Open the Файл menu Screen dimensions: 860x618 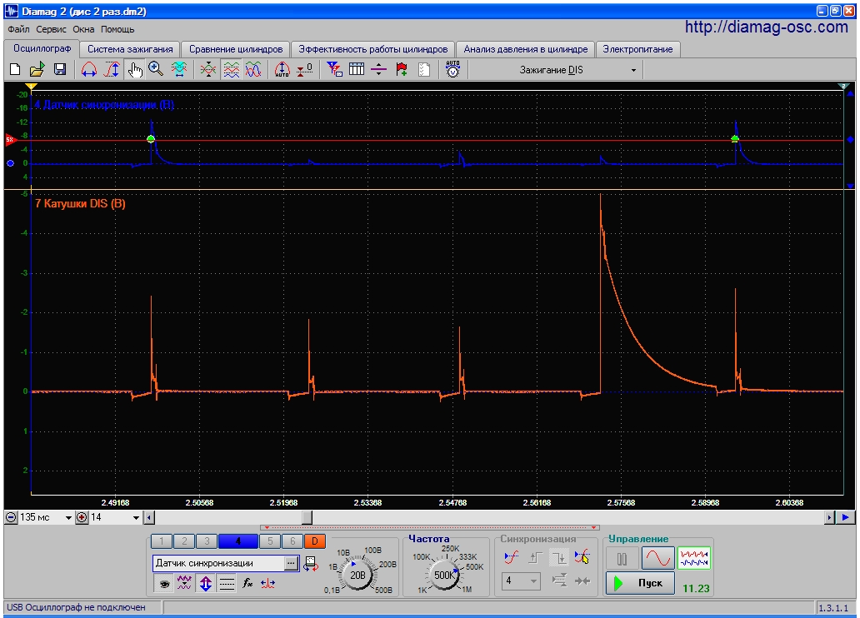pos(18,30)
